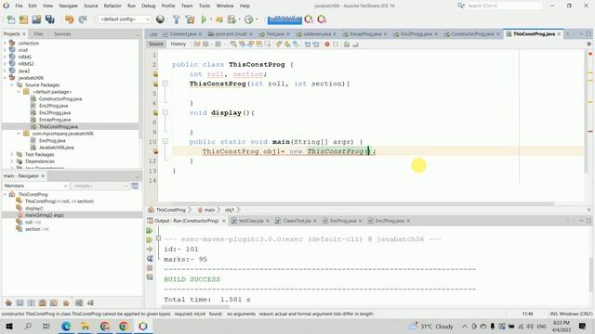Image resolution: width=595 pixels, height=334 pixels.
Task: Click the editor horizontal scrollbar
Action: coord(356,204)
